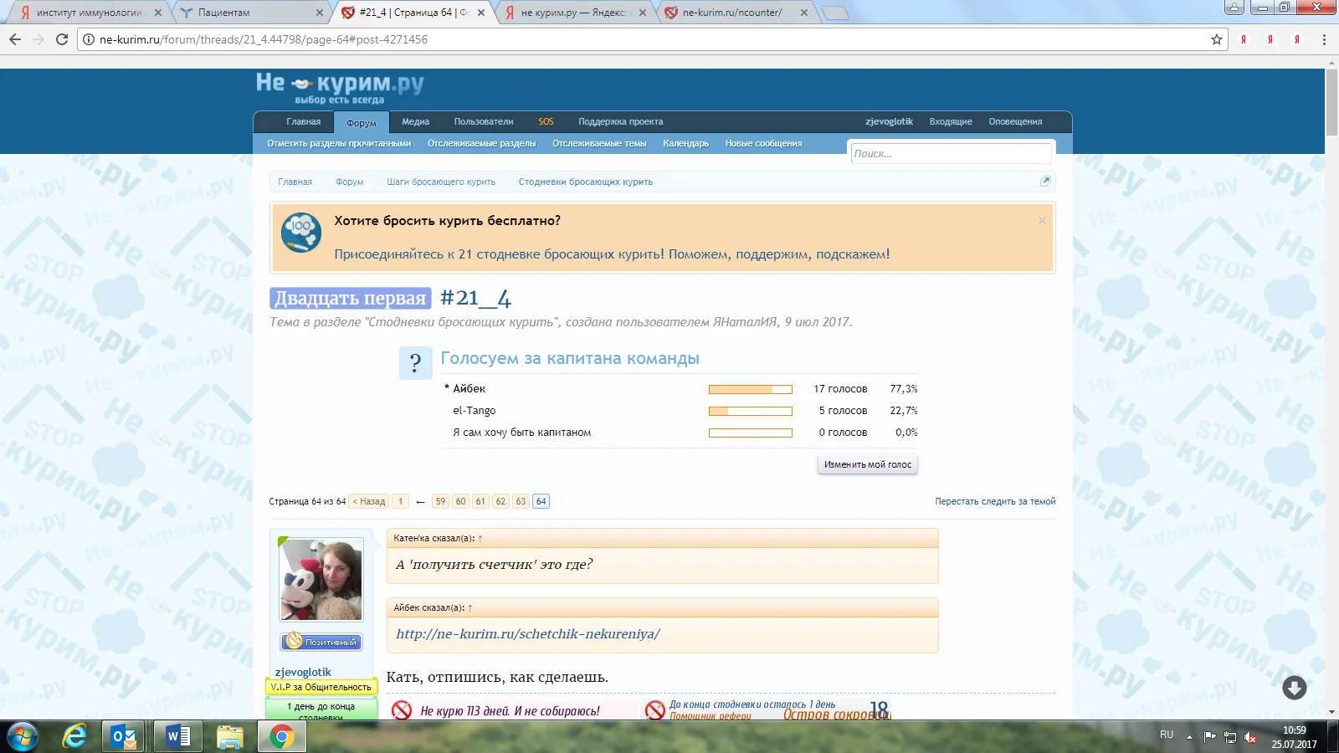Click the browser back arrow
1339x753 pixels.
(x=15, y=39)
